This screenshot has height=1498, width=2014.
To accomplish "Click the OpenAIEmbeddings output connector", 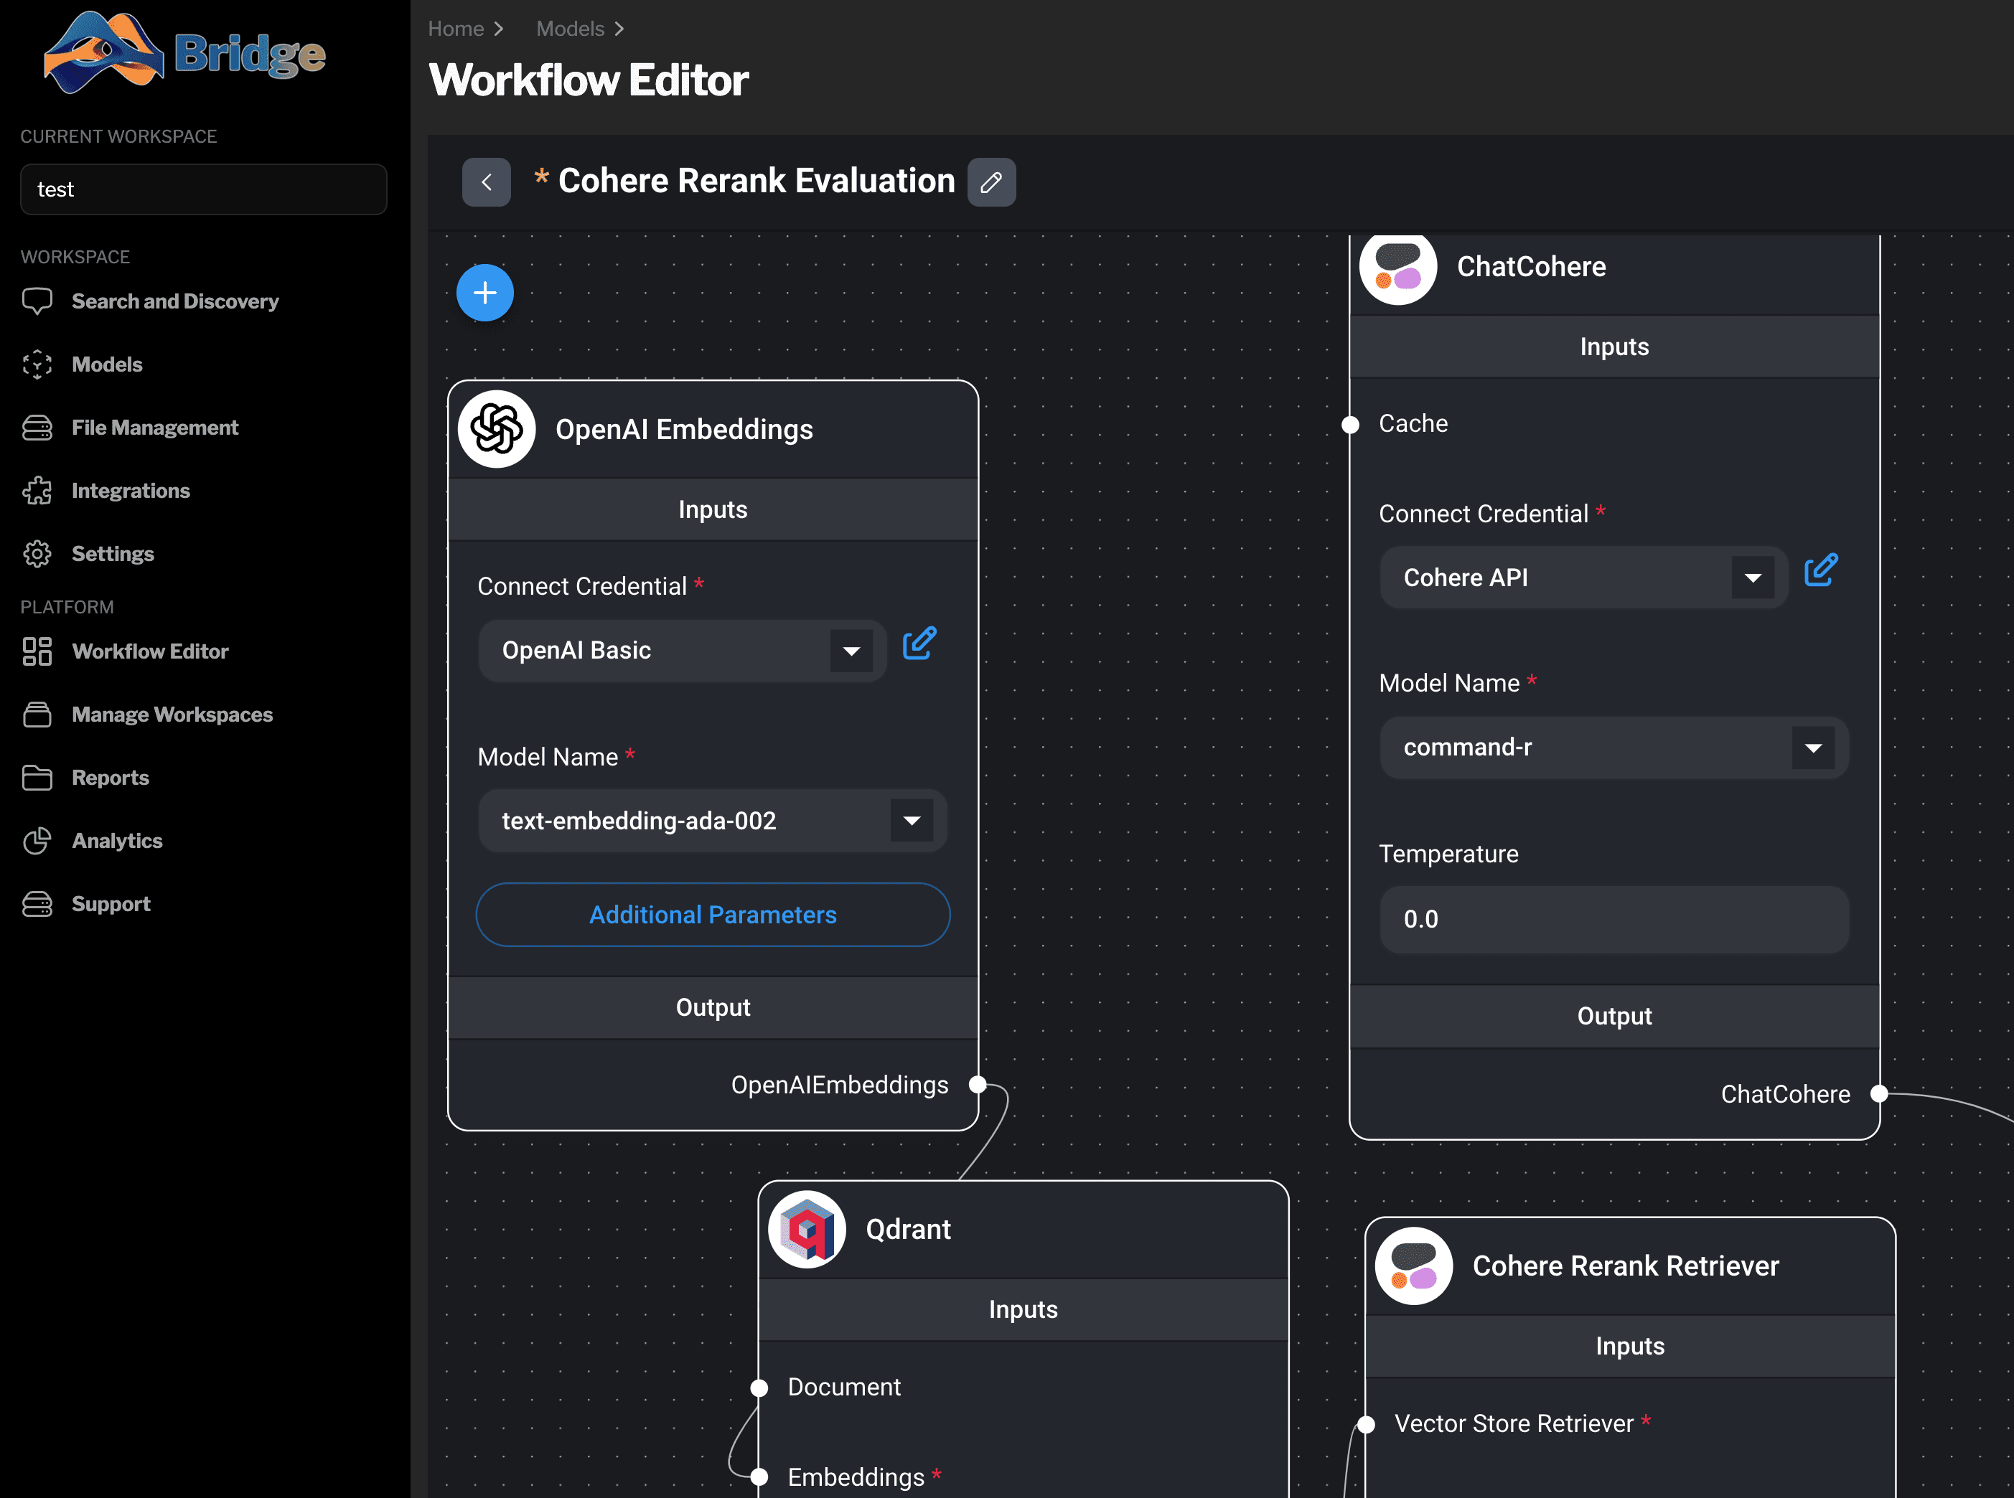I will tap(977, 1085).
